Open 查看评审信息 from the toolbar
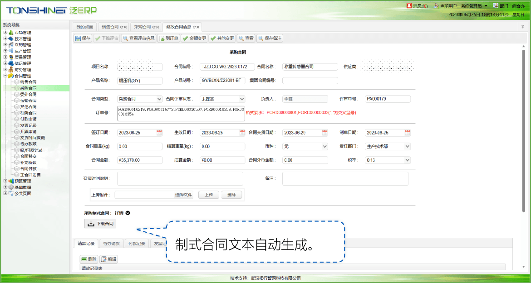This screenshot has height=283, width=531. [x=138, y=38]
